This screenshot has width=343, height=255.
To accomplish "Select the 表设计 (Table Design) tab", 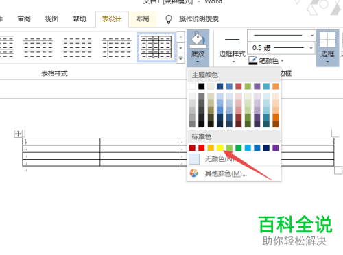I will coord(112,19).
